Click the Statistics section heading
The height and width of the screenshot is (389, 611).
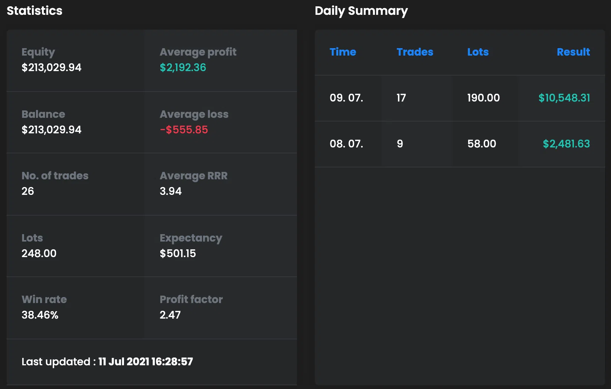pos(35,11)
